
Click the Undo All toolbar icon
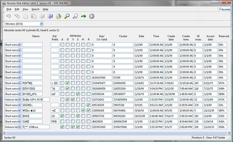(x=17, y=16)
